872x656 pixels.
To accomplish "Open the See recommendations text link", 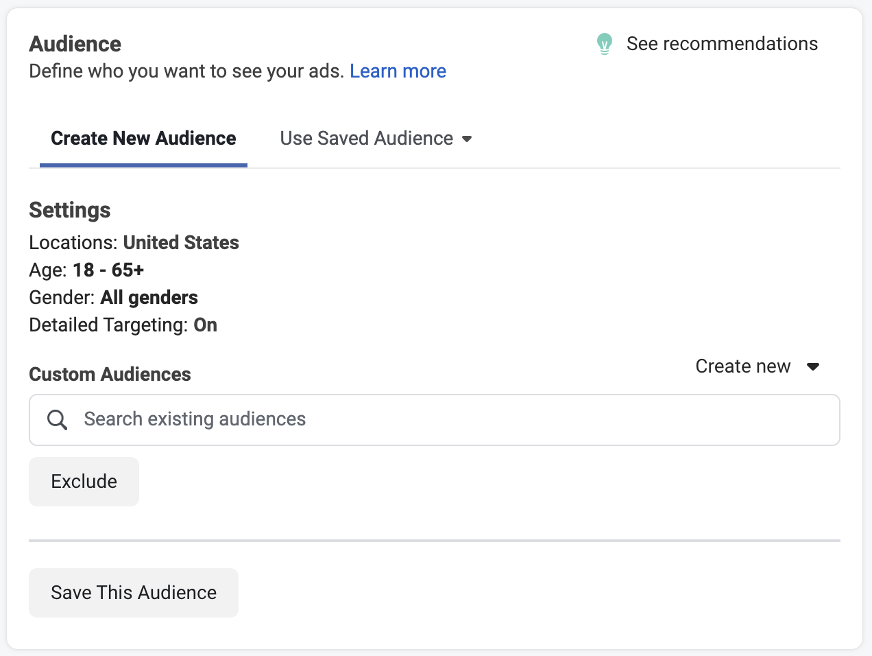I will tap(722, 44).
